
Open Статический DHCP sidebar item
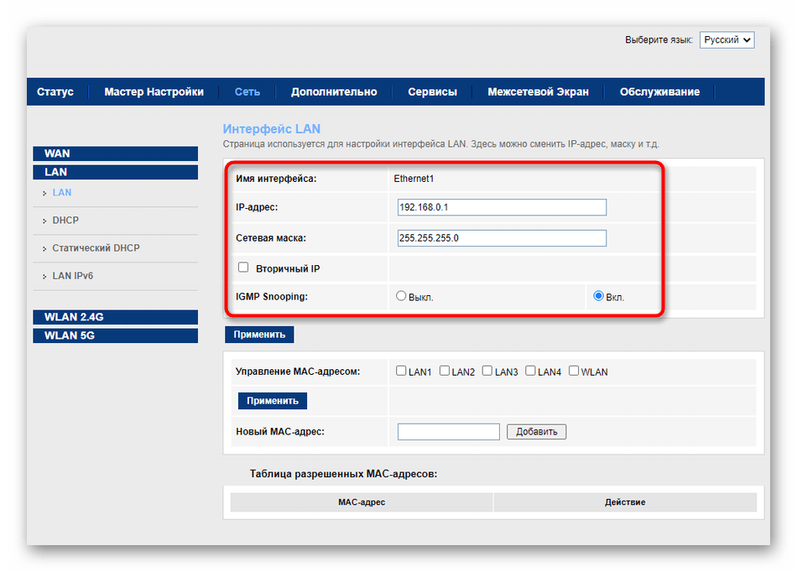point(96,248)
